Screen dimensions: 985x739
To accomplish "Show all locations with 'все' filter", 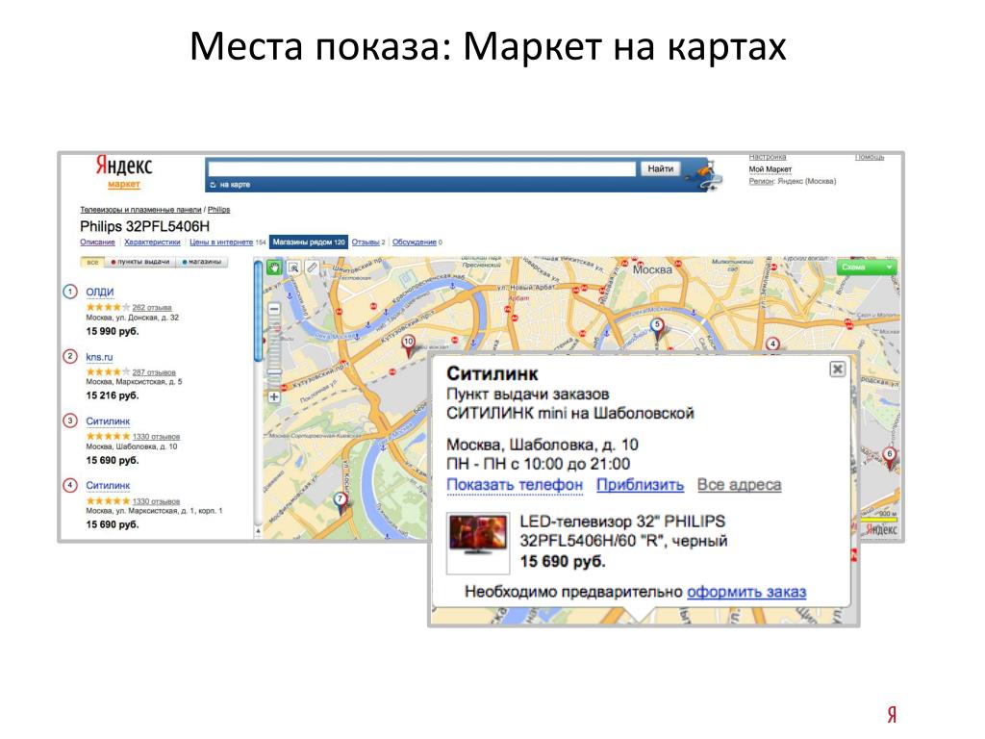I will pyautogui.click(x=92, y=262).
